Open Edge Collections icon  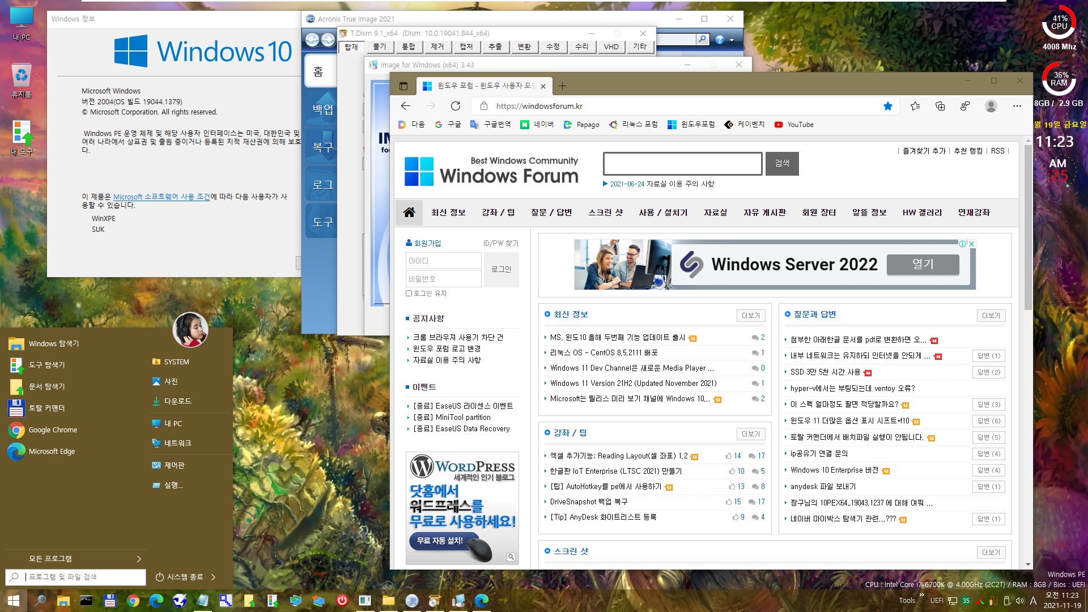(940, 106)
